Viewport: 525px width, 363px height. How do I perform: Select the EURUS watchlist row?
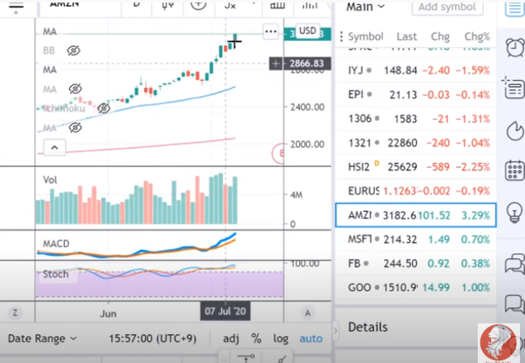[x=416, y=191]
